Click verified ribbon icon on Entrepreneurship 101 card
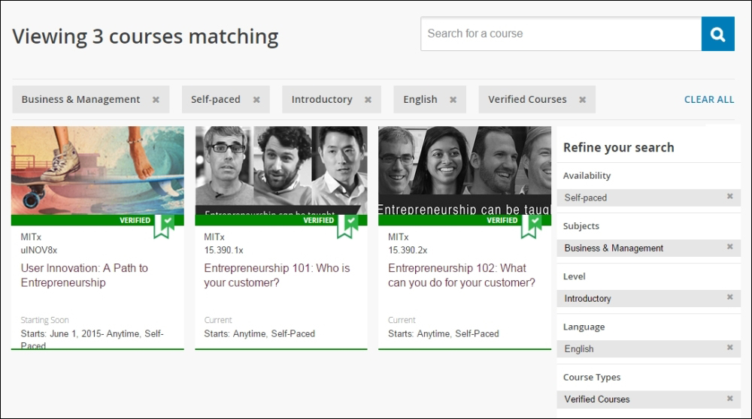The image size is (752, 419). (347, 227)
